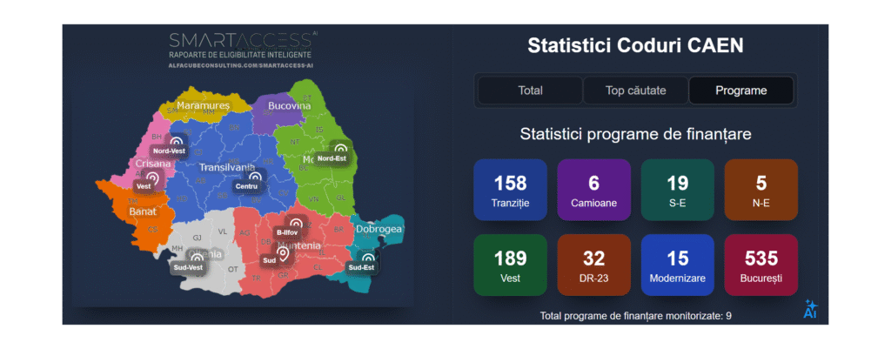891x349 pixels.
Task: Open the Modernizare program card
Action: click(677, 265)
